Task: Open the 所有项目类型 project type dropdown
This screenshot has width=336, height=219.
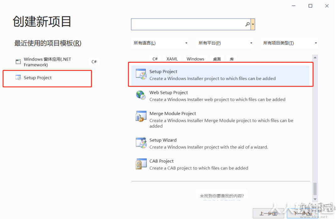Action: coord(290,43)
